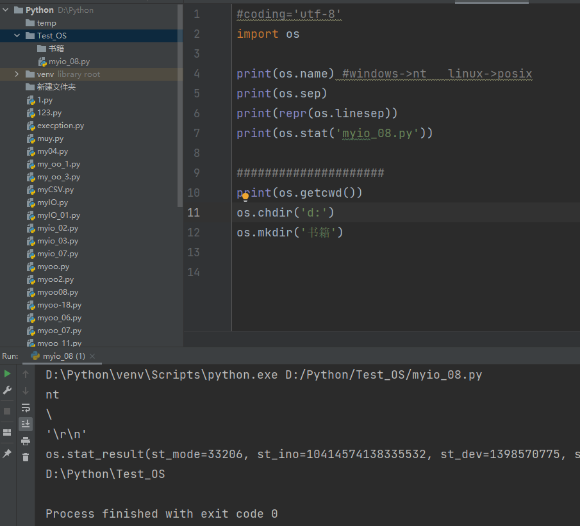
Task: Close the myio_08 (1) run tab
Action: point(92,356)
